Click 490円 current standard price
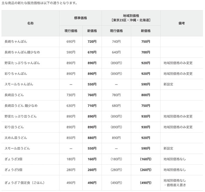 (x=71, y=183)
